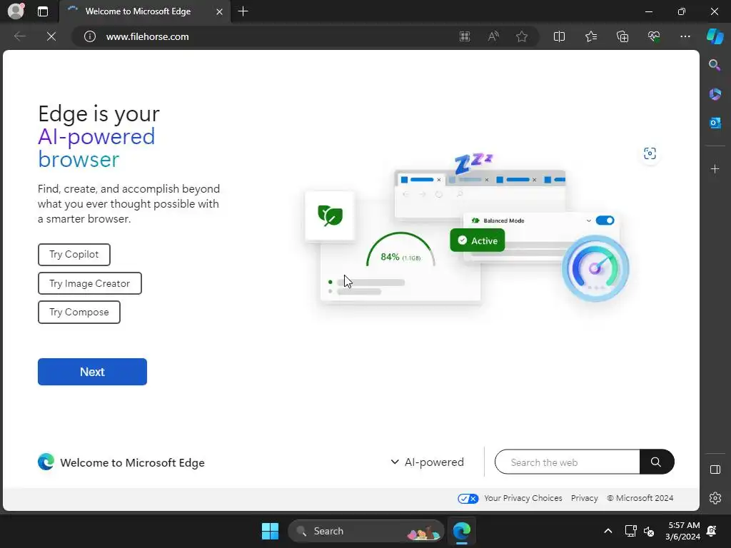Open Outlook in the sidebar
731x548 pixels.
pos(715,123)
